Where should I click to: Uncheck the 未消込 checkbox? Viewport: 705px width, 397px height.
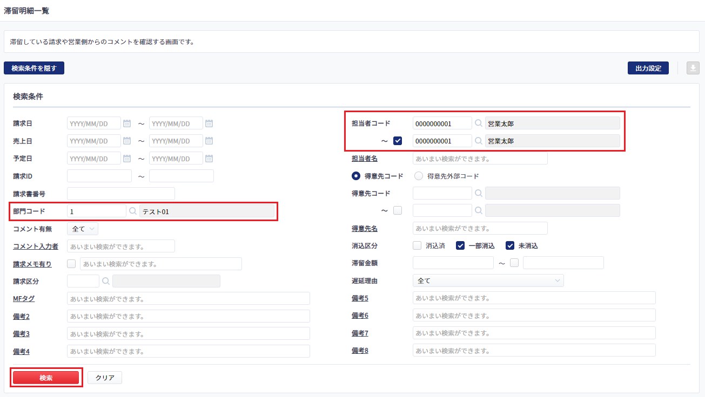[x=510, y=245]
